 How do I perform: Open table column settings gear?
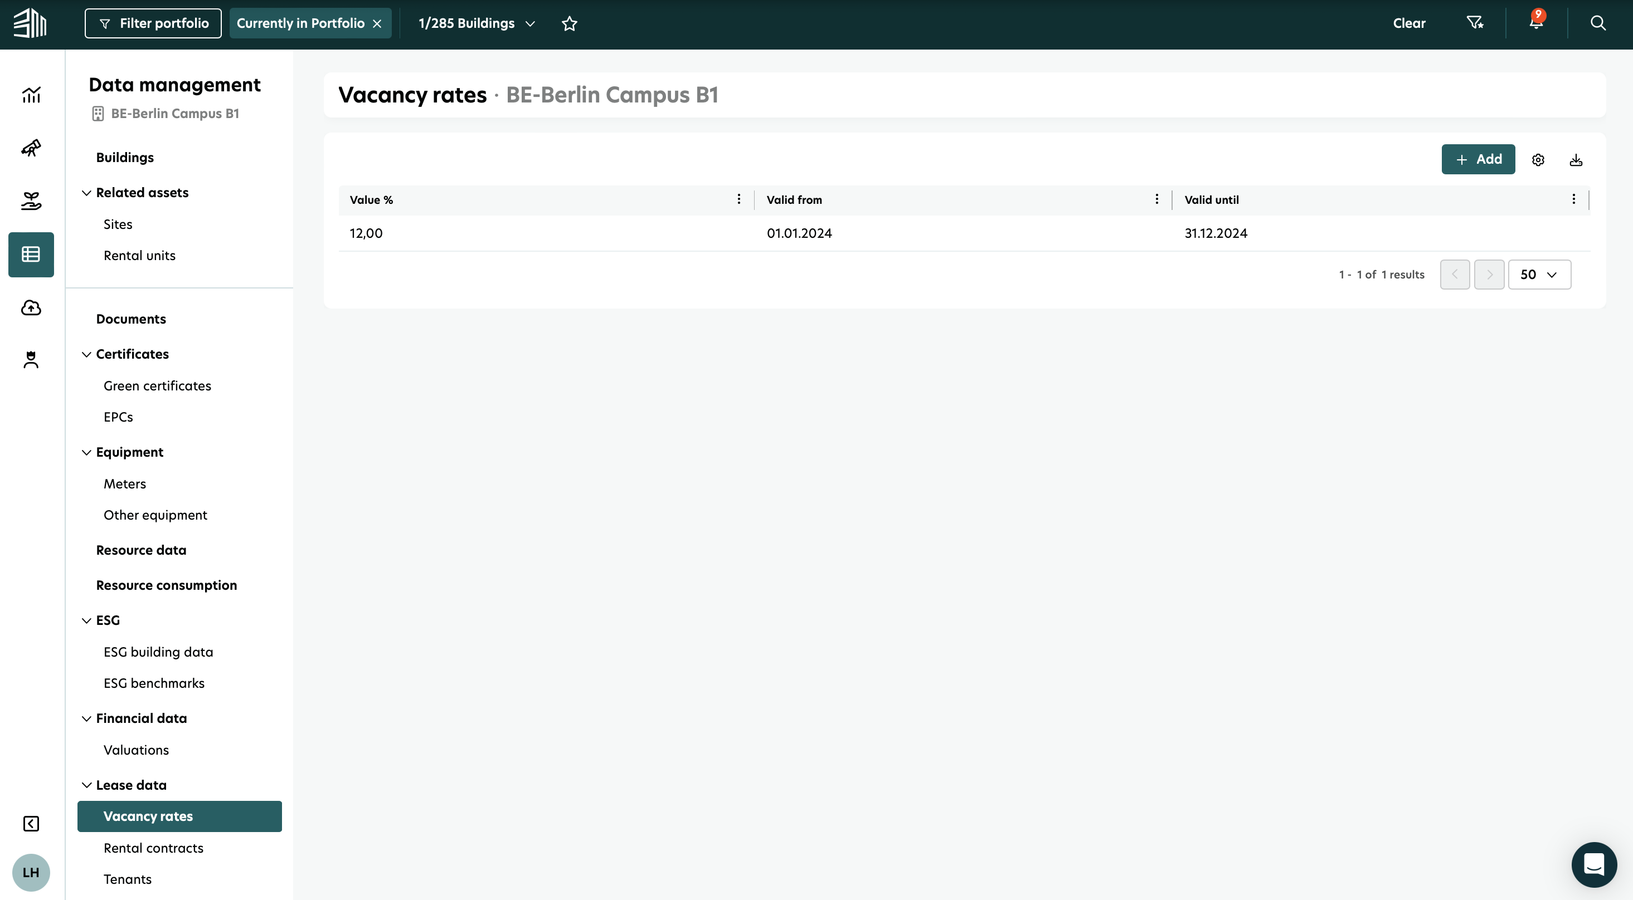pyautogui.click(x=1538, y=159)
